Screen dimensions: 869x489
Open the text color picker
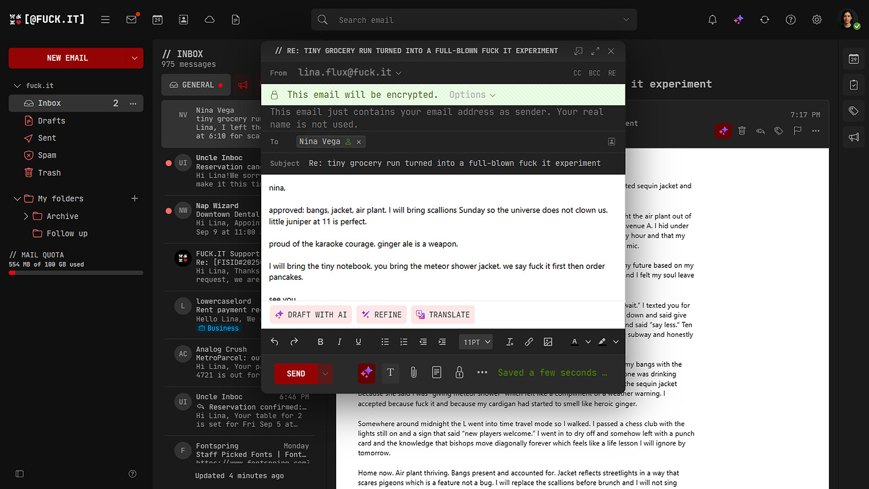pos(575,342)
